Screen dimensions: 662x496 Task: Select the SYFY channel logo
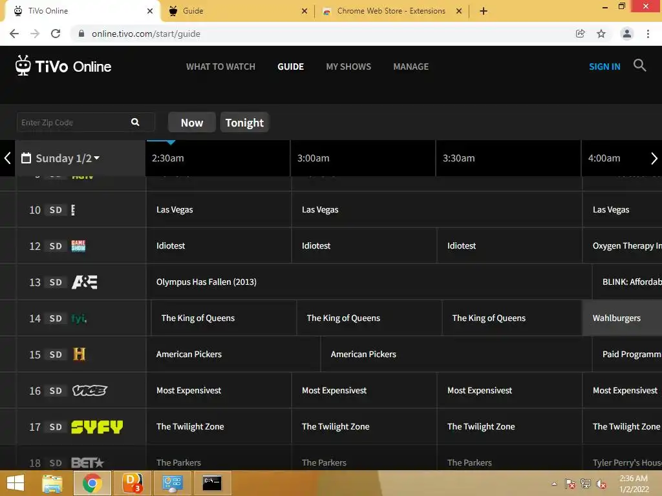[x=97, y=427]
